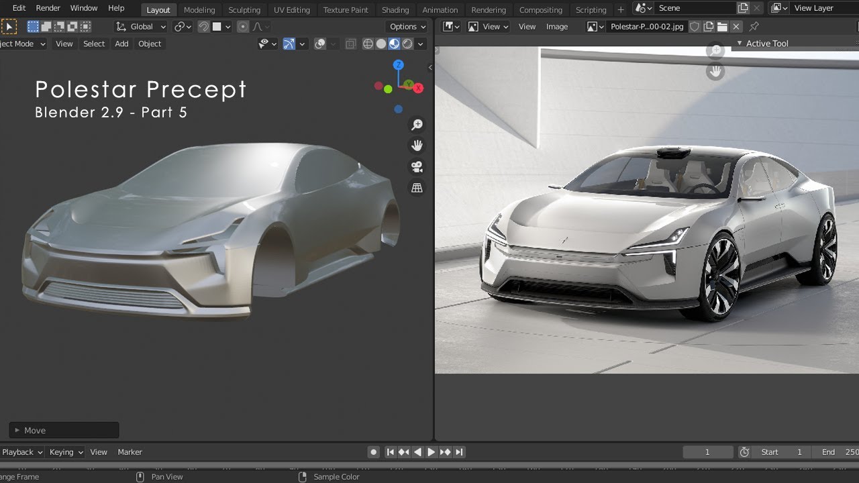
Task: Toggle snapping magnet icon
Action: [203, 27]
